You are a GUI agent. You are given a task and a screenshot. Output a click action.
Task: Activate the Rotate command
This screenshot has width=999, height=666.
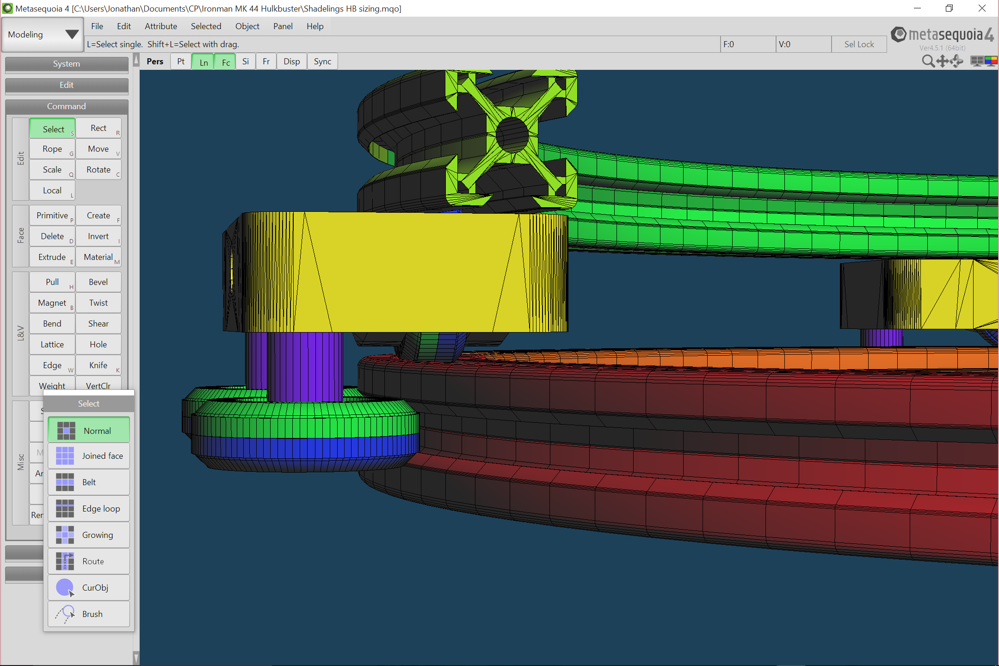point(99,170)
